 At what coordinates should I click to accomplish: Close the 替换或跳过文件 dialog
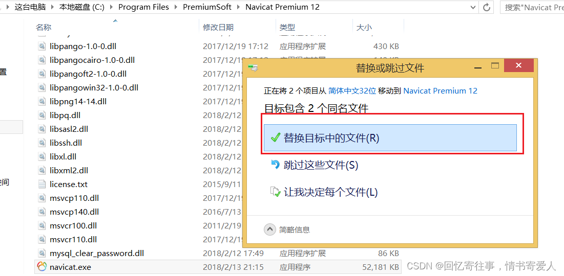click(x=518, y=66)
